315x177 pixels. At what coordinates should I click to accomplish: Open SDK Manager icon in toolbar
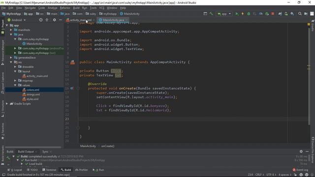[292, 14]
